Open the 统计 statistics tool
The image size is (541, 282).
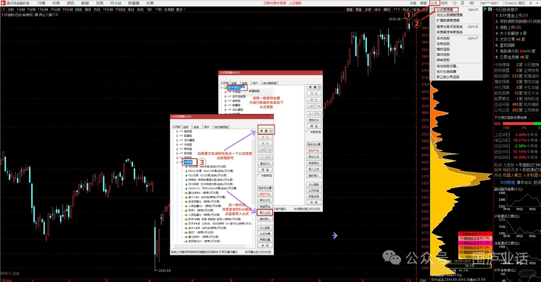377,9
